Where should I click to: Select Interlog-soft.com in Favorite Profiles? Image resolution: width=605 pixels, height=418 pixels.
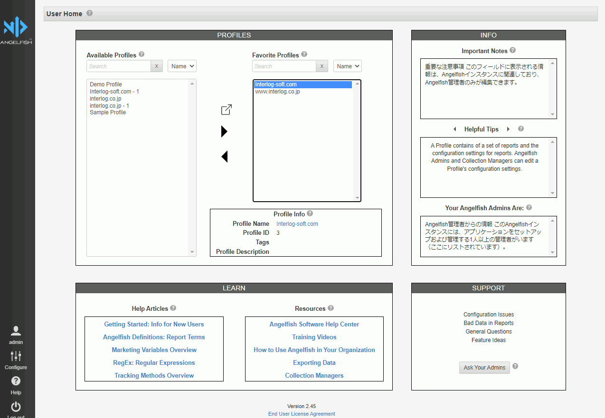coord(303,84)
